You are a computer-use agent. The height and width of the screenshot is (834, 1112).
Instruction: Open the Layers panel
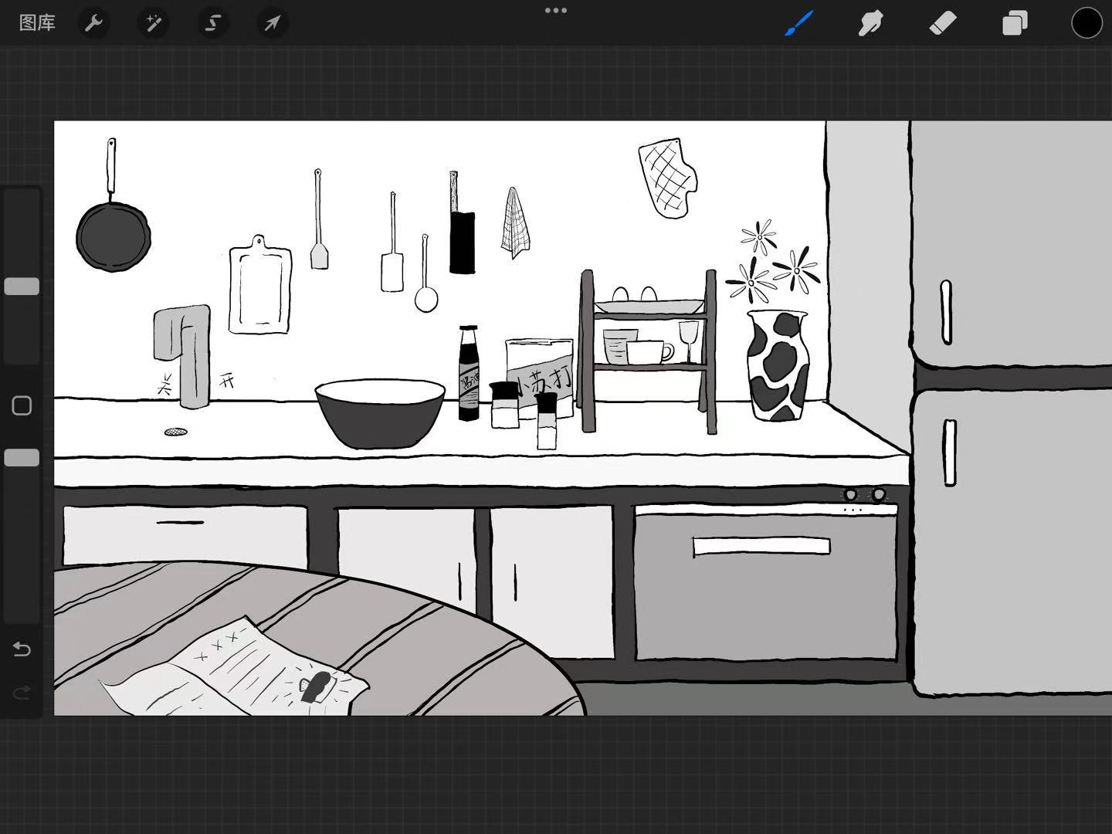[1014, 23]
